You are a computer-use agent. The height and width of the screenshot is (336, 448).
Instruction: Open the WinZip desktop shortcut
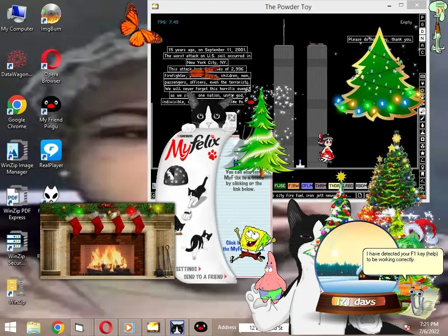coord(17,291)
